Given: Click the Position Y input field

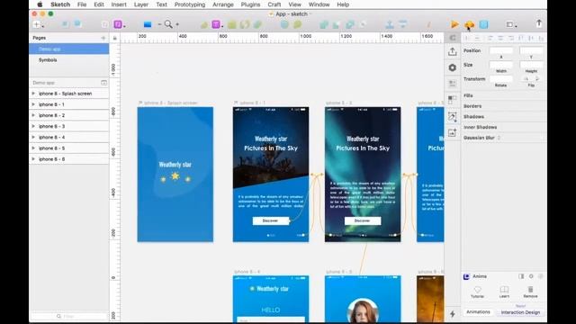Looking at the screenshot, I should pos(531,50).
